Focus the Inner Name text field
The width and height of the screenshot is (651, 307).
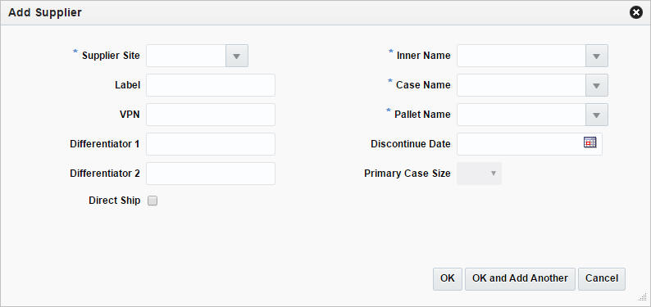(x=521, y=56)
